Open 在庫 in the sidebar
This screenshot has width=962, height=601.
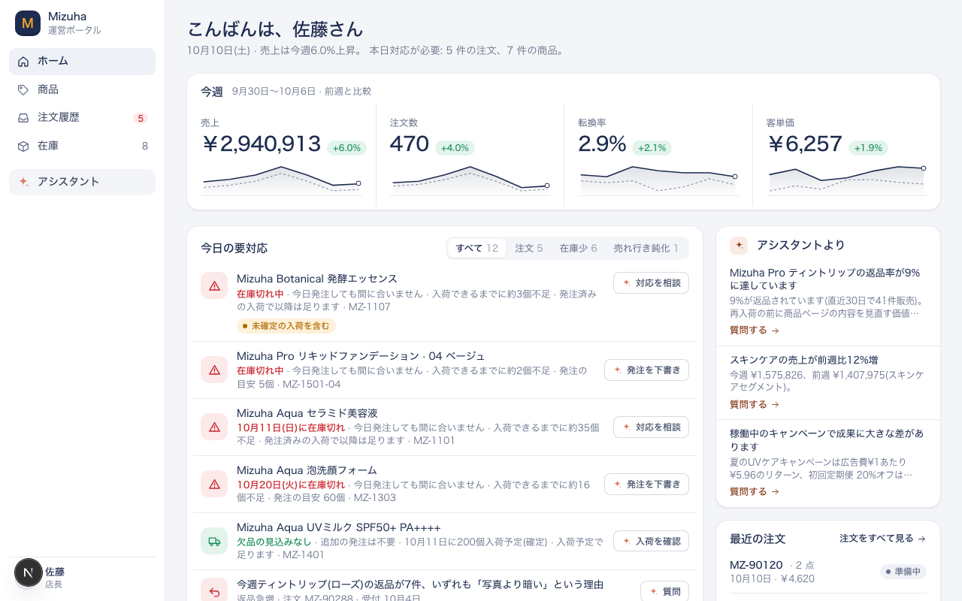tap(82, 146)
